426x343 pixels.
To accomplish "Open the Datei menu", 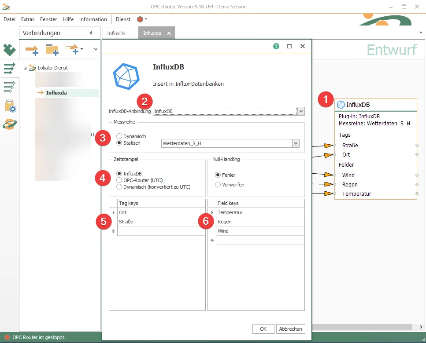I will pos(10,19).
